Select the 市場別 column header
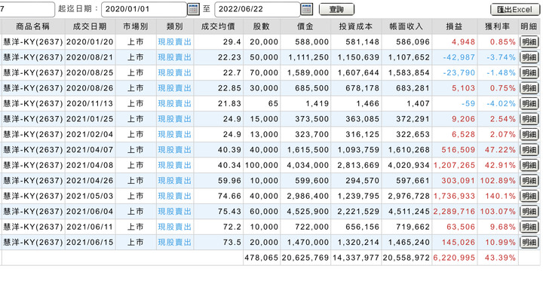The height and width of the screenshot is (284, 543). pos(136,26)
